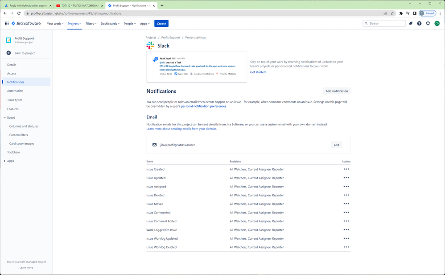Open a new browser tab

(x=162, y=6)
